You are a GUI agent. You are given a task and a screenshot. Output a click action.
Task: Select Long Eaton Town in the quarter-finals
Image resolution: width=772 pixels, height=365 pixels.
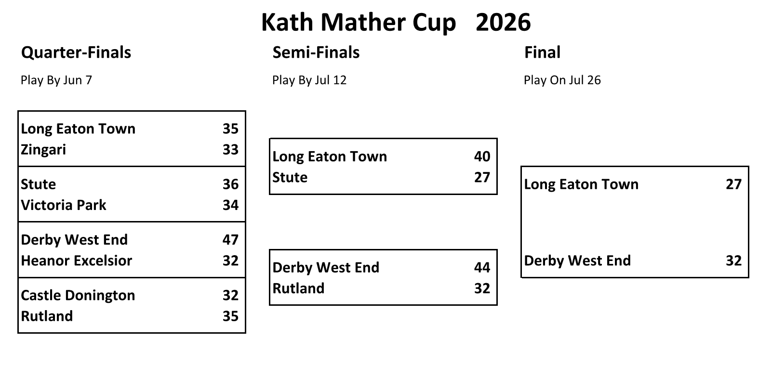[x=78, y=129]
